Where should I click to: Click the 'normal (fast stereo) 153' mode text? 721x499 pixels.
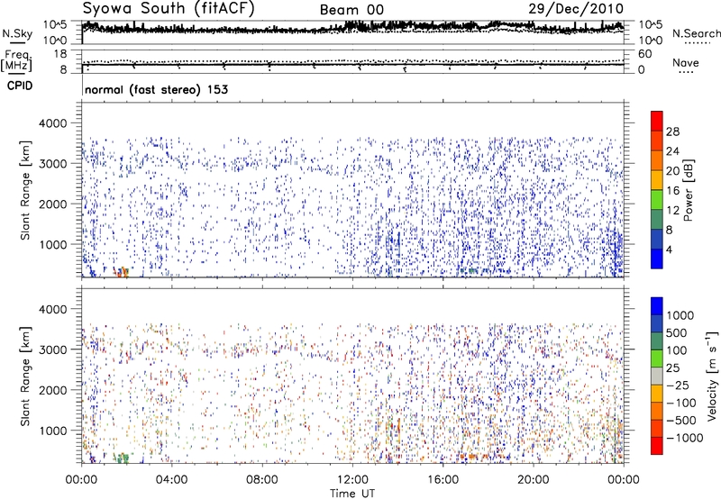coord(156,89)
